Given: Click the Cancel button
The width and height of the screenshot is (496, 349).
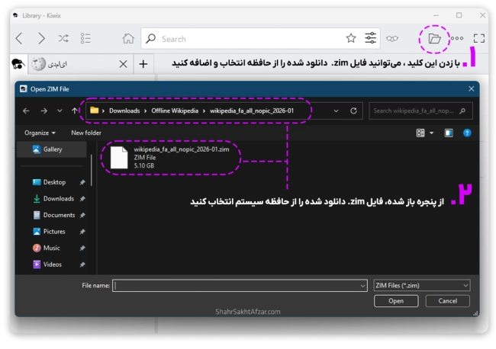Looking at the screenshot, I should click(448, 301).
